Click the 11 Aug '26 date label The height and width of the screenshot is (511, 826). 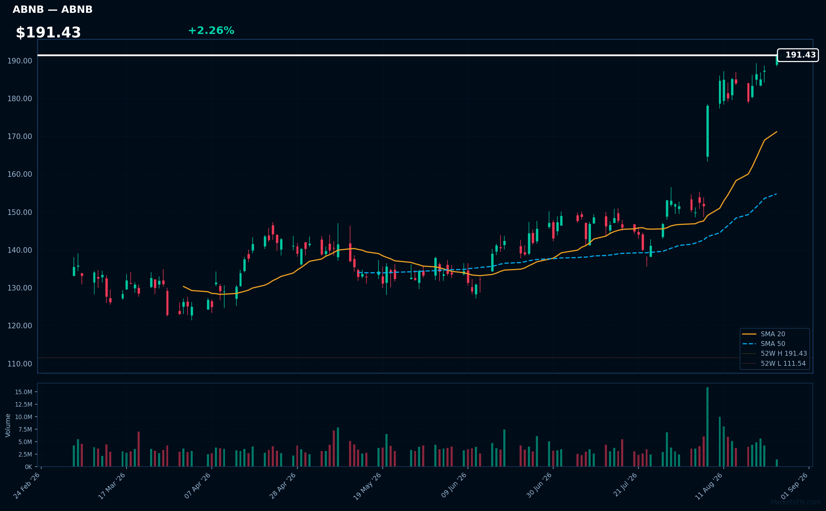click(709, 486)
